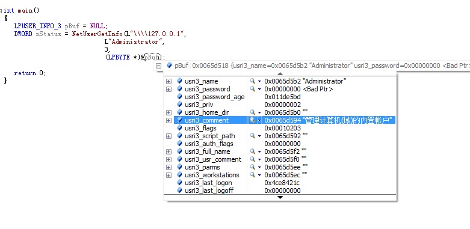The height and width of the screenshot is (229, 470).
Task: Click the usri3_last_logoff field icon
Action: (x=179, y=190)
